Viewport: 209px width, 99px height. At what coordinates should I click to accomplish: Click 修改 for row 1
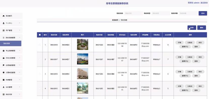(x=200, y=43)
